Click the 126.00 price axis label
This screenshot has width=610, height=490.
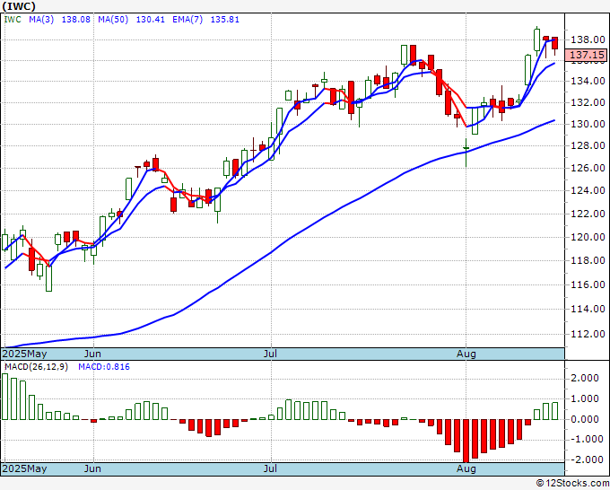click(x=588, y=168)
